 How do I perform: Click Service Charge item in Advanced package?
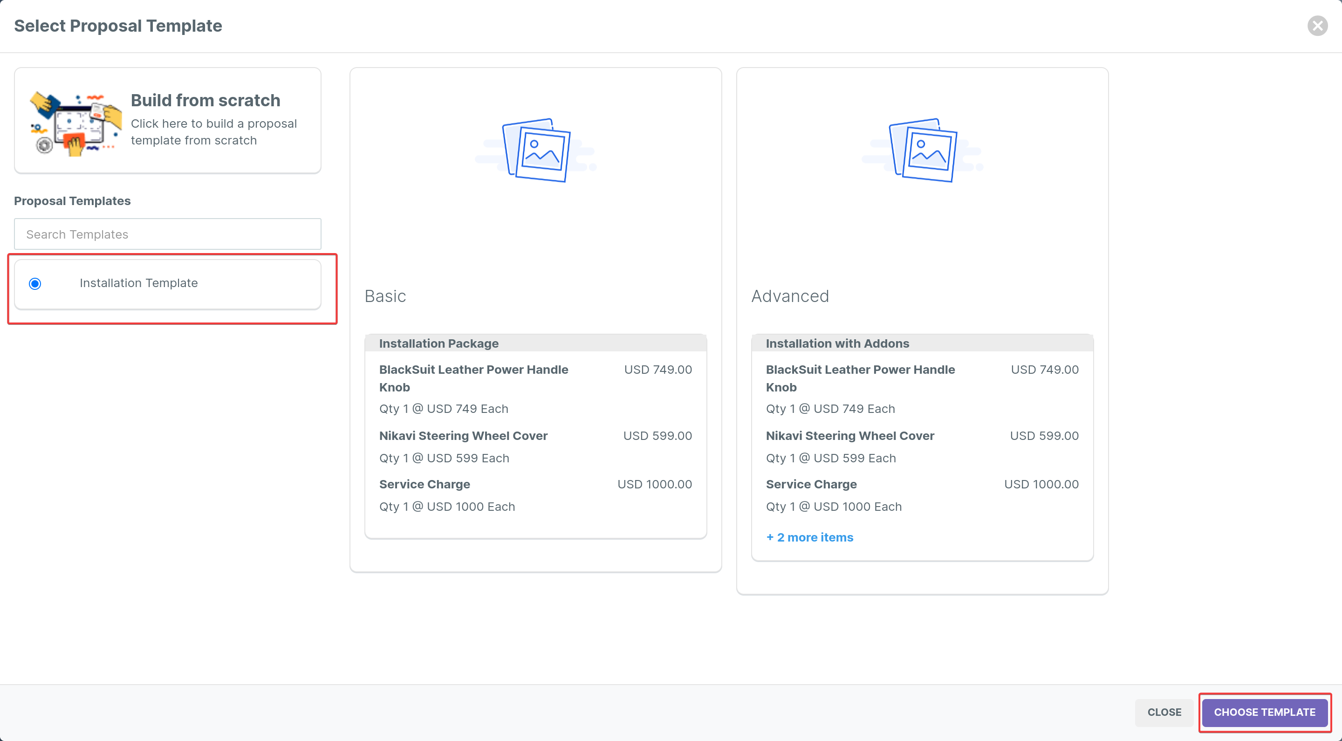811,484
